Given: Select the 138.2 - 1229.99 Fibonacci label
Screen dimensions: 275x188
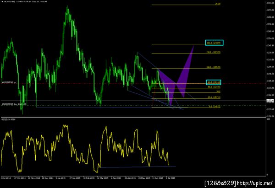Looking at the screenshot, I should coord(214,52).
